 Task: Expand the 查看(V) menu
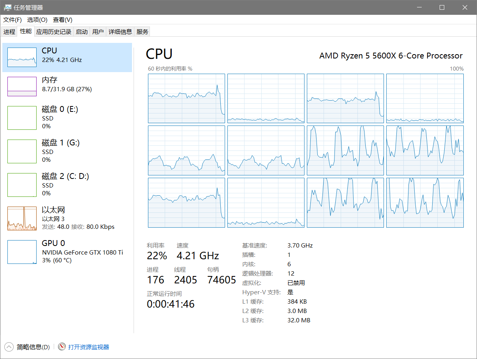point(63,20)
